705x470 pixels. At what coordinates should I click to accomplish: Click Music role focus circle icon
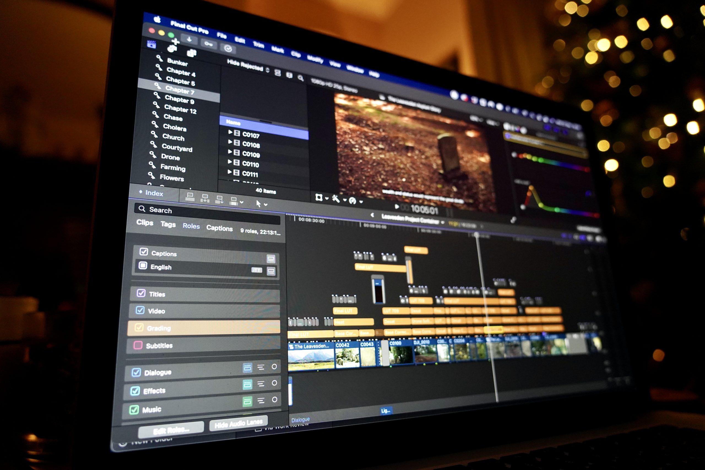click(x=274, y=400)
